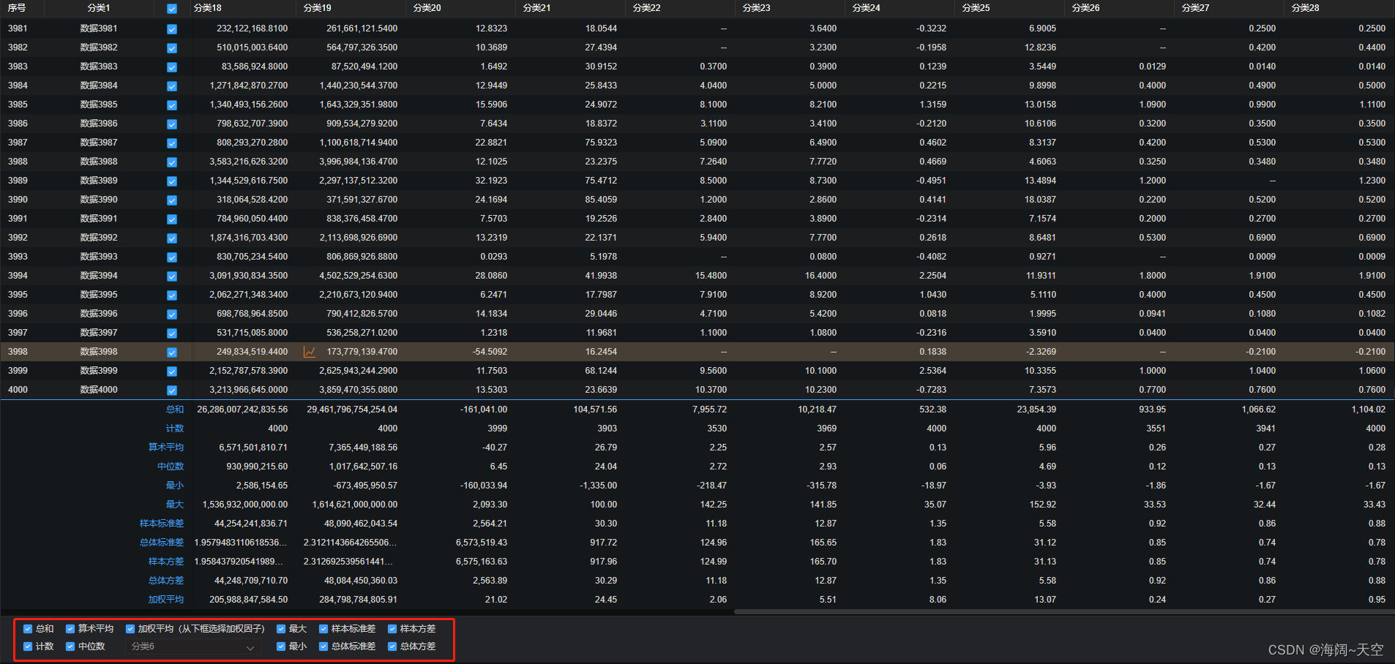This screenshot has height=664, width=1395.
Task: Click weighted average value 284,798,784,805.91
Action: click(359, 600)
